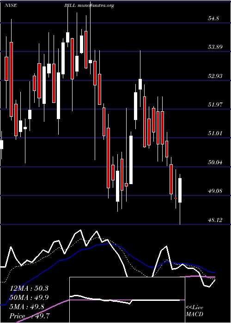Click the 51.01 price axis label
This screenshot has width=231, height=323.
[215, 133]
